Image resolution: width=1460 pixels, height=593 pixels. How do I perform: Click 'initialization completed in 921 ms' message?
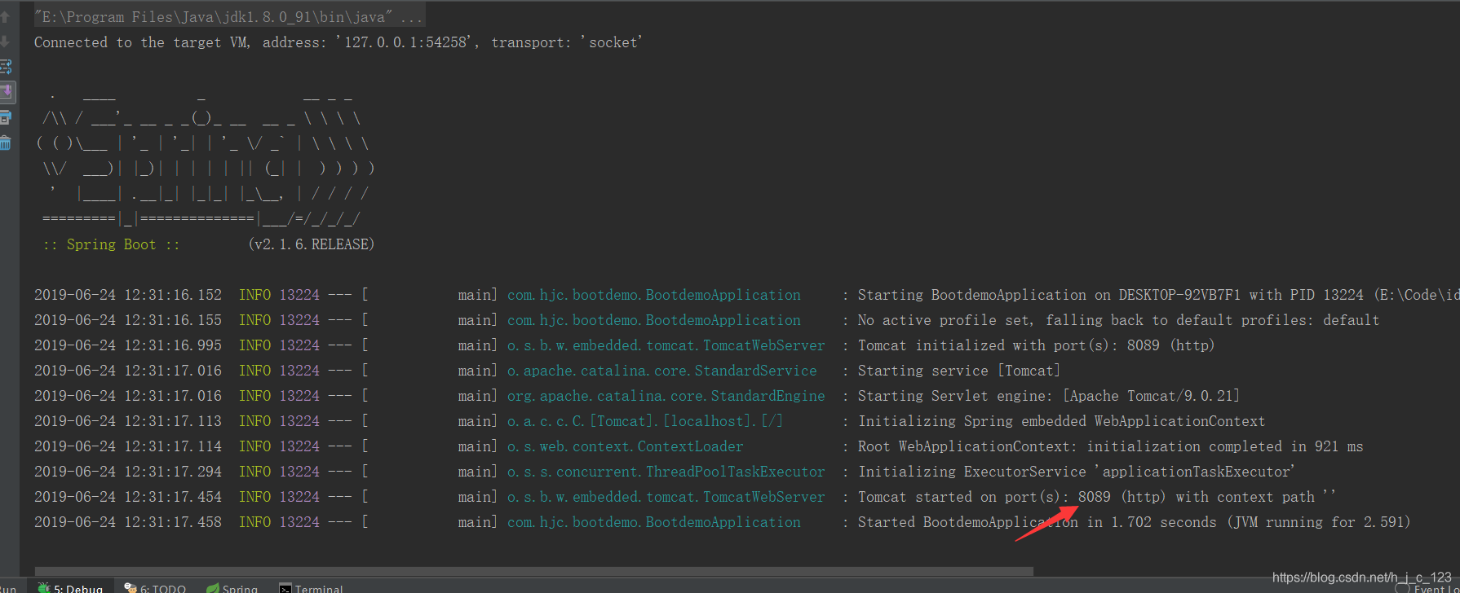1225,446
